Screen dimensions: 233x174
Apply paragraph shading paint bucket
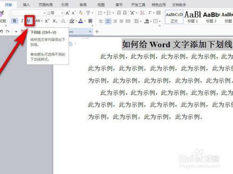[x=147, y=21]
